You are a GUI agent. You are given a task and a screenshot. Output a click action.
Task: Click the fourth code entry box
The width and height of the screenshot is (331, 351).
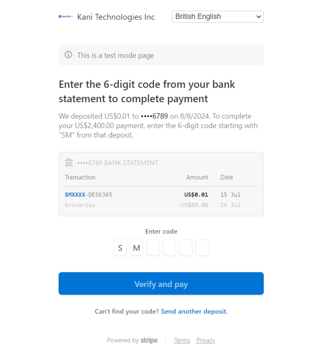point(169,248)
